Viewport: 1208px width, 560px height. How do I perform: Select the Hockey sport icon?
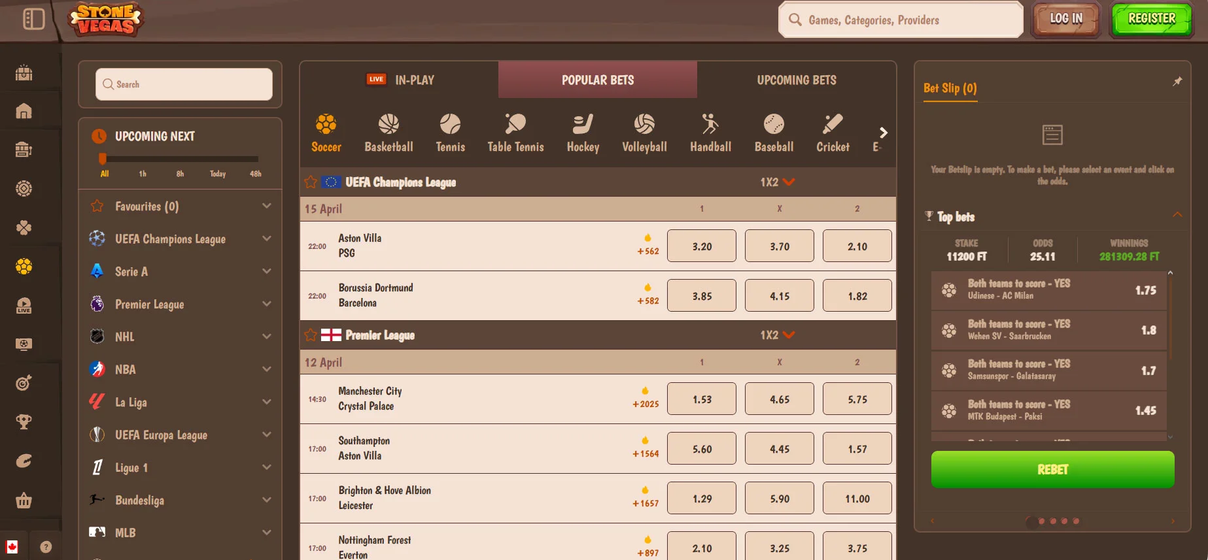point(583,133)
